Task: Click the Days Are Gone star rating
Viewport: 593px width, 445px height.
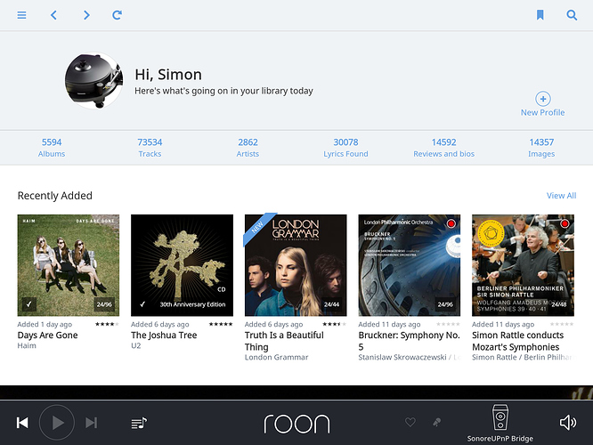Action: click(x=107, y=324)
